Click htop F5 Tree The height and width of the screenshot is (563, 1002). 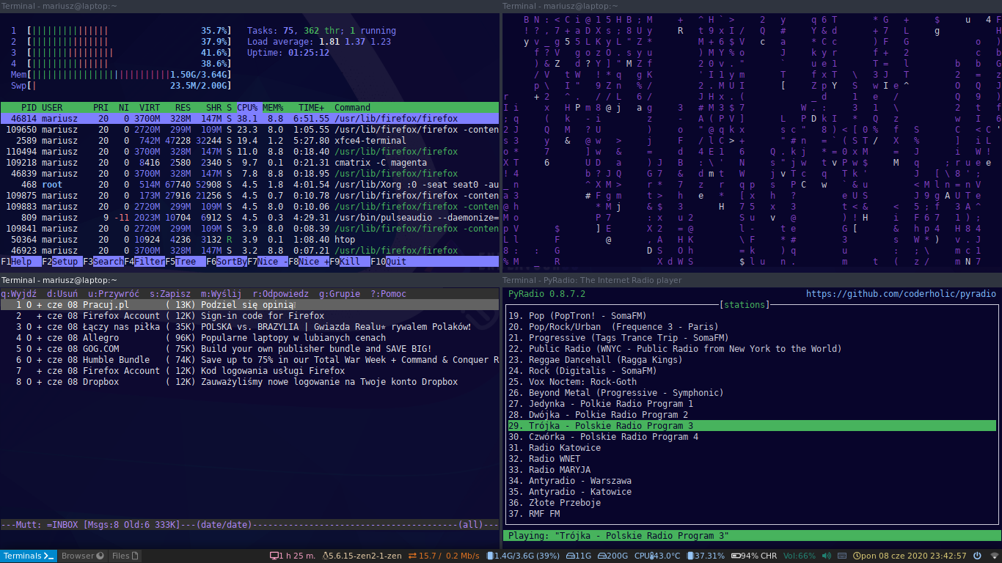(180, 262)
